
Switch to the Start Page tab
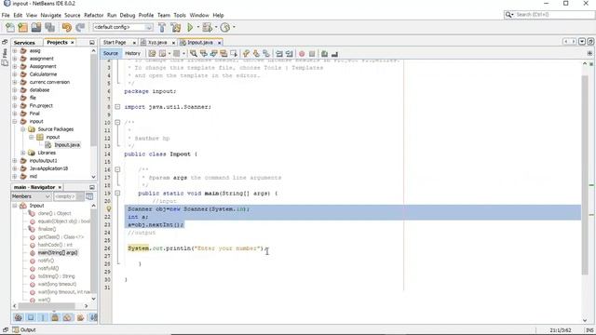[x=115, y=43]
